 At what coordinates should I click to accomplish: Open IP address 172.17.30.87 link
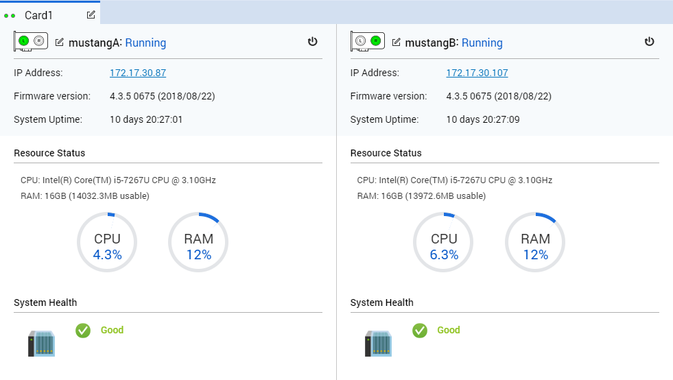tap(138, 73)
